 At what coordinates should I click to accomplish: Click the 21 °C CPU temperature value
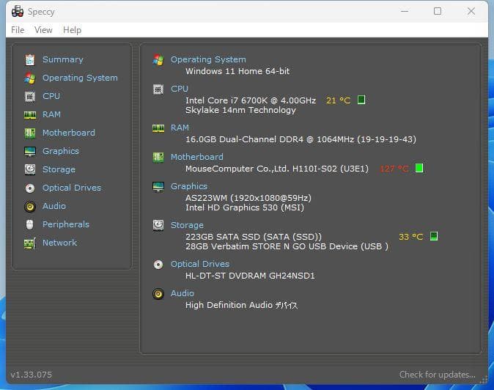338,100
